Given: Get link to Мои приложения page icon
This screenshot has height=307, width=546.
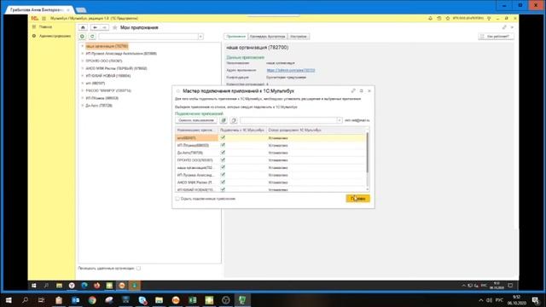Looking at the screenshot, I should (x=504, y=27).
